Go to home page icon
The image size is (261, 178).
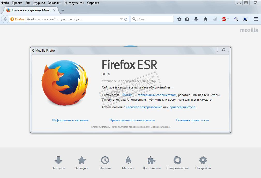point(205,19)
